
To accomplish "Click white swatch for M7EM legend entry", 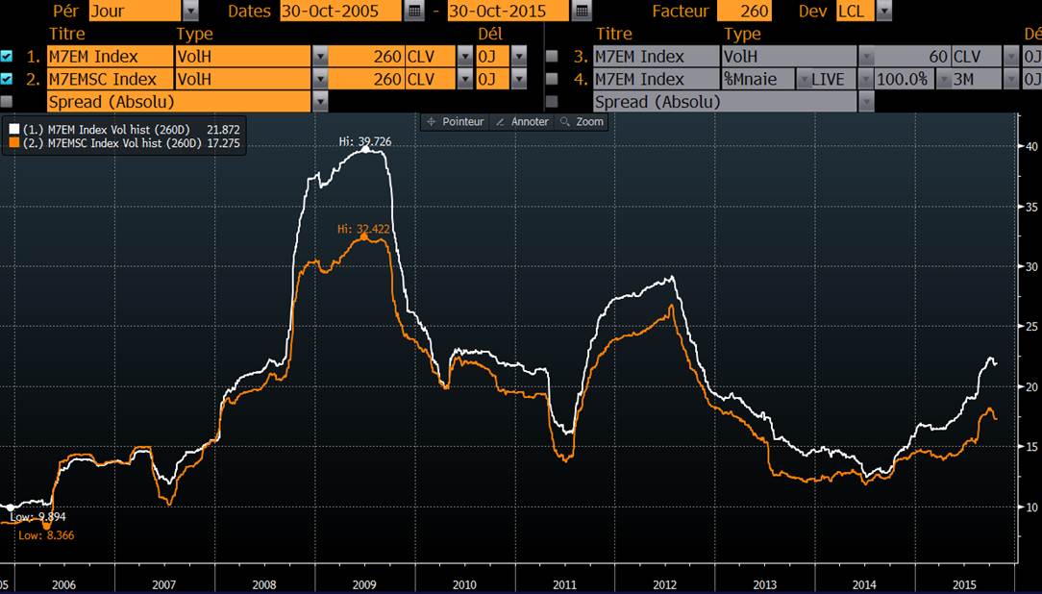I will coord(14,130).
